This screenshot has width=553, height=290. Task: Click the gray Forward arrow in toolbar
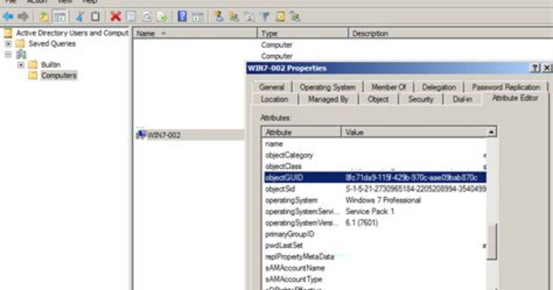pyautogui.click(x=23, y=17)
